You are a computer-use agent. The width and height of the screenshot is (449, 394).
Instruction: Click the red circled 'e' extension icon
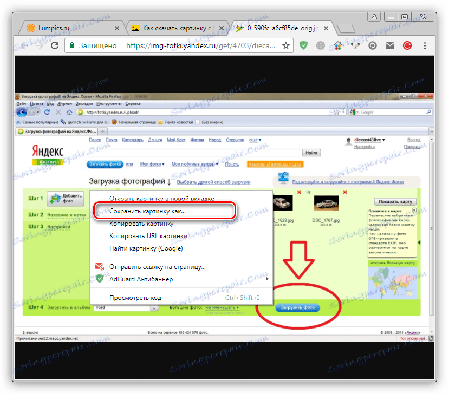coord(407,45)
